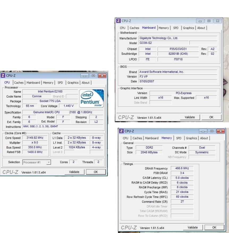This screenshot has width=229, height=233.
Task: Open Caches tab in Memory window
Action: point(137,138)
